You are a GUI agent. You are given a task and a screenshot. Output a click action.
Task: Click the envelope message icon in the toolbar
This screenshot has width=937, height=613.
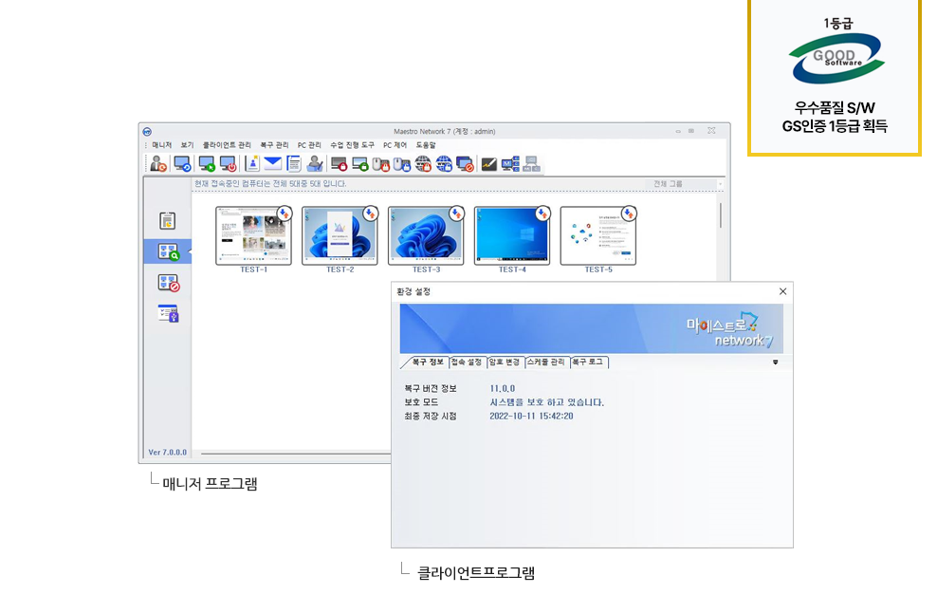273,163
